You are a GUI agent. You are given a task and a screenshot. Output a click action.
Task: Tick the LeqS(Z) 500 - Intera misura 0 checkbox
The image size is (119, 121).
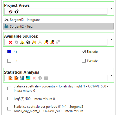point(9,99)
